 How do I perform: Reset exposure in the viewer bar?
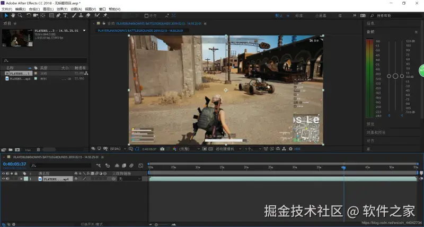tap(290, 149)
